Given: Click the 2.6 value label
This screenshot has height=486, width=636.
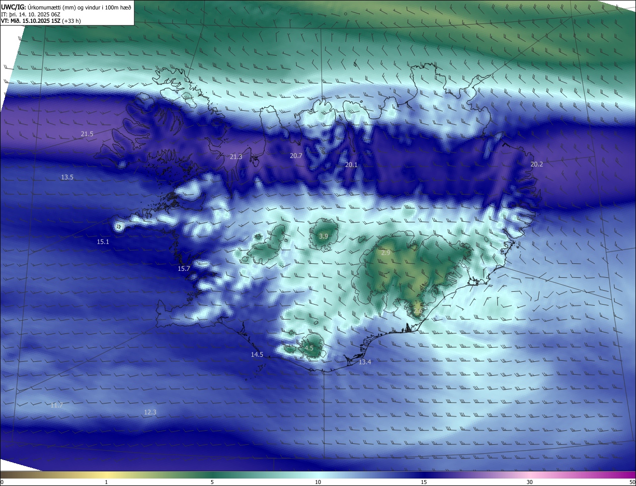Looking at the screenshot, I should pyautogui.click(x=417, y=312).
